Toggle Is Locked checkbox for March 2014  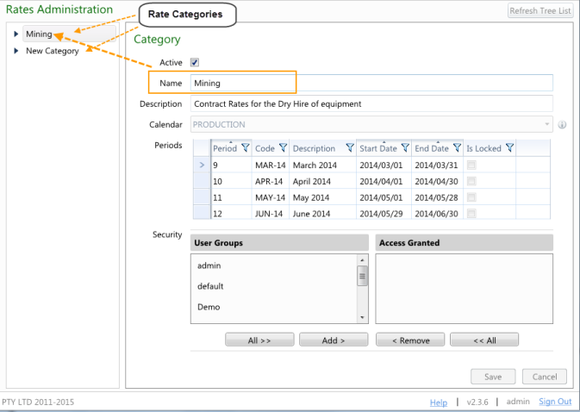pyautogui.click(x=471, y=165)
